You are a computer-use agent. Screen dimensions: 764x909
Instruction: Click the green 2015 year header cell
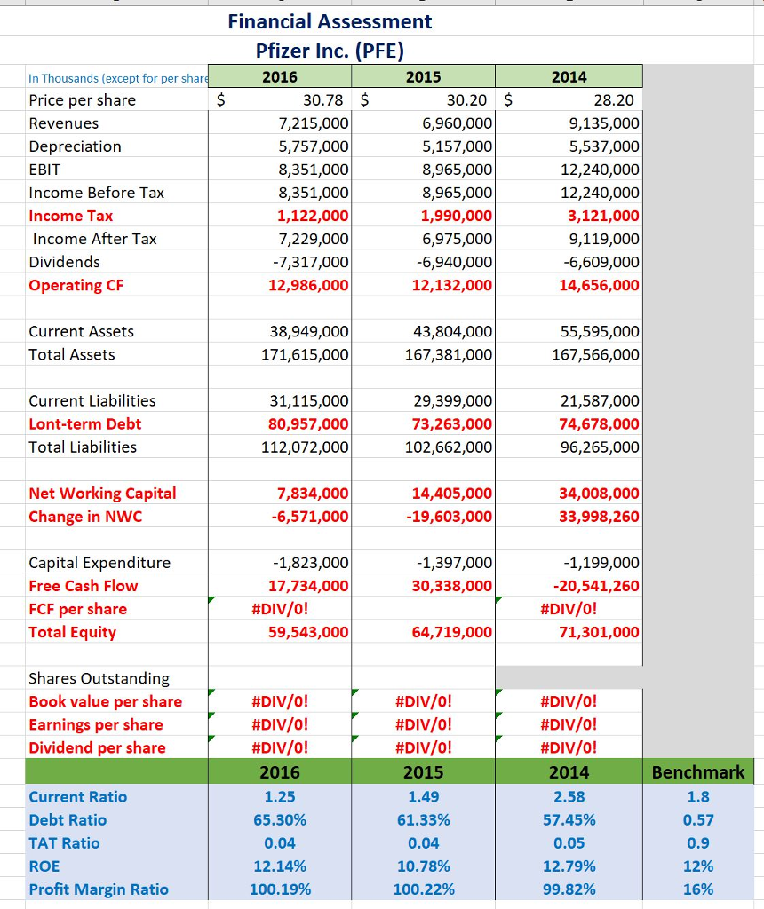(x=424, y=76)
